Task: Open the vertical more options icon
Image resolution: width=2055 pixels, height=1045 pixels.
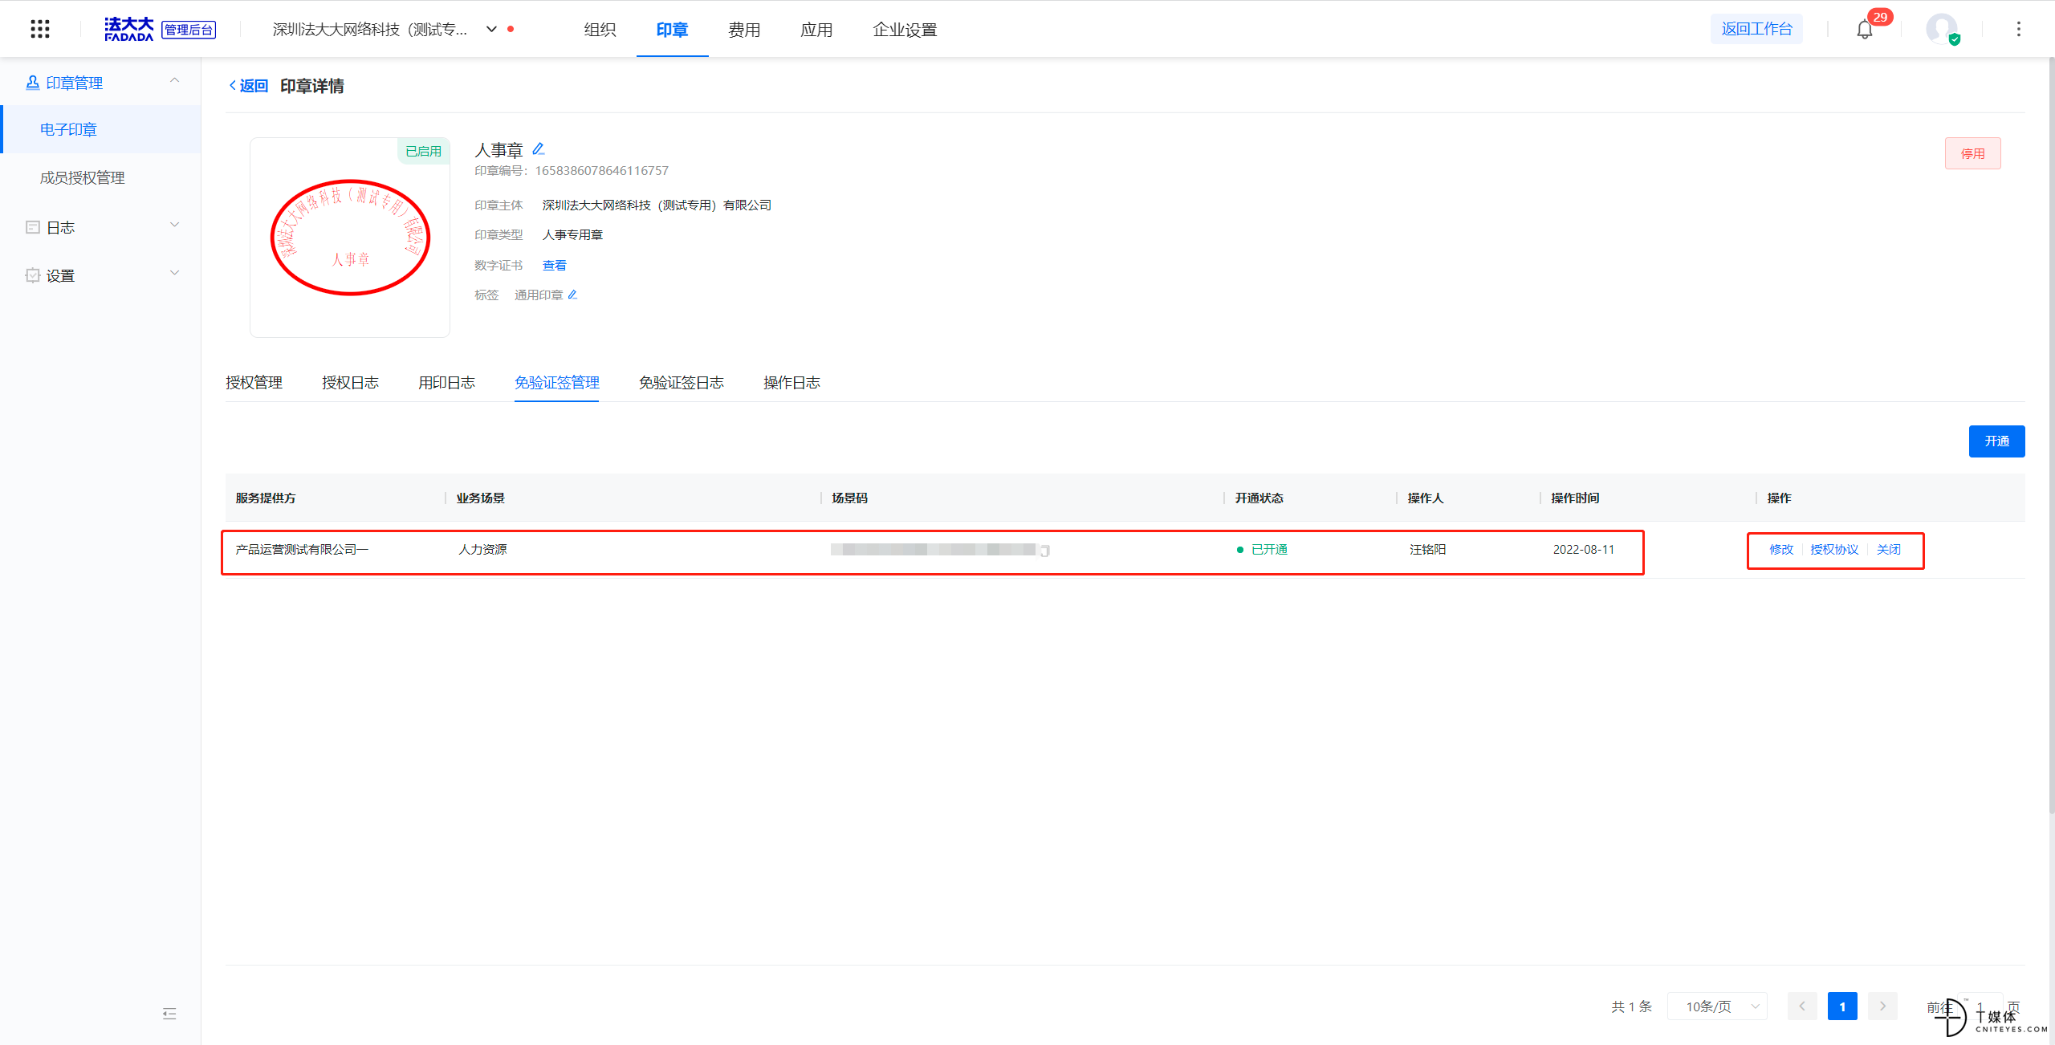Action: [x=2019, y=29]
